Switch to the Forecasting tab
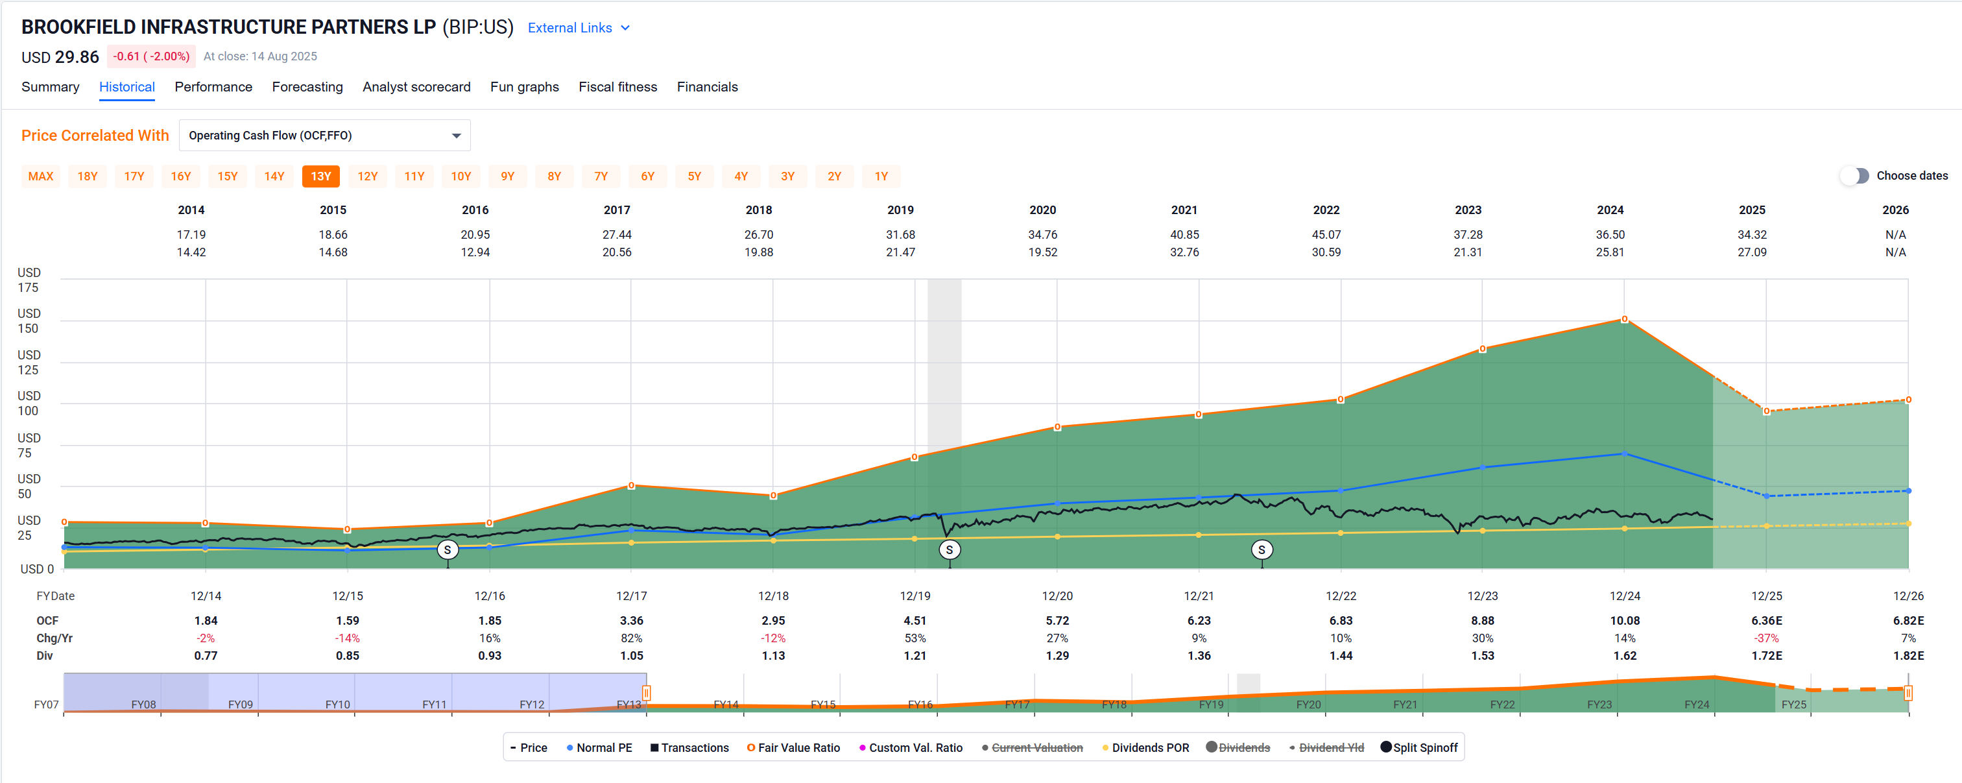The image size is (1962, 783). (307, 87)
